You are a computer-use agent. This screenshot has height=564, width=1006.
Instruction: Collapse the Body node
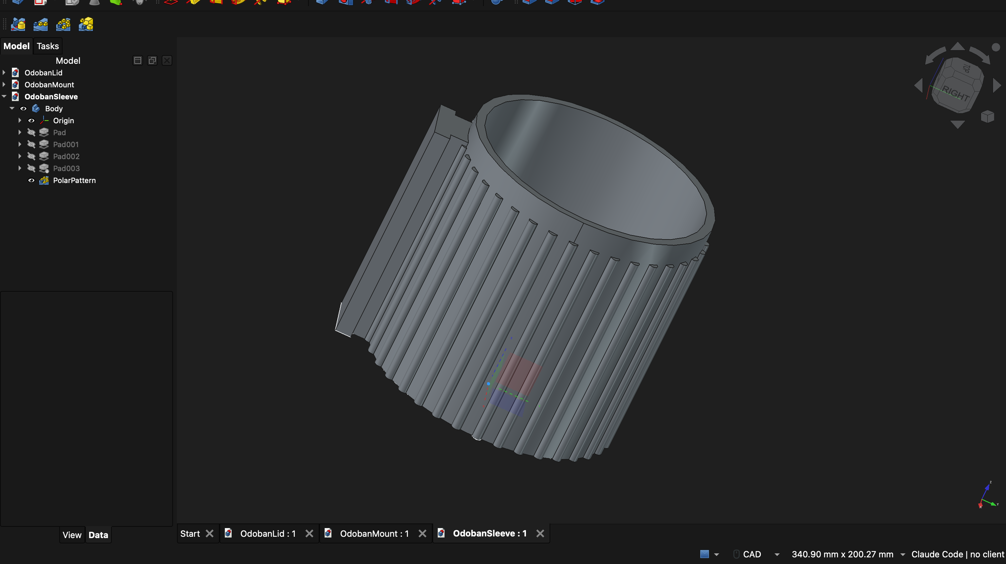tap(12, 108)
